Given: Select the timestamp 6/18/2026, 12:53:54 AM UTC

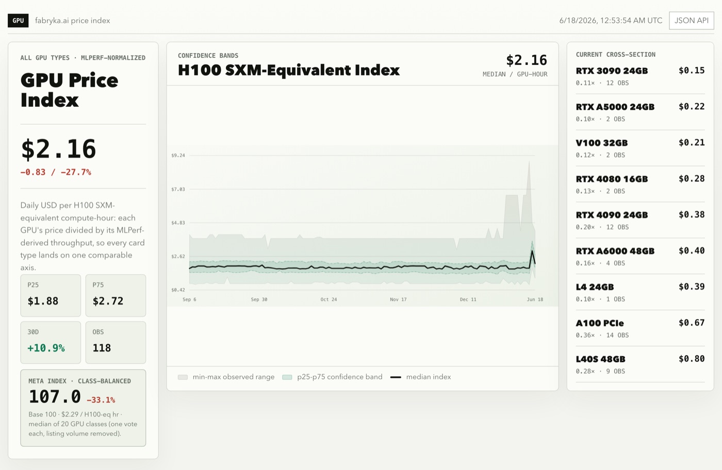Looking at the screenshot, I should (611, 21).
